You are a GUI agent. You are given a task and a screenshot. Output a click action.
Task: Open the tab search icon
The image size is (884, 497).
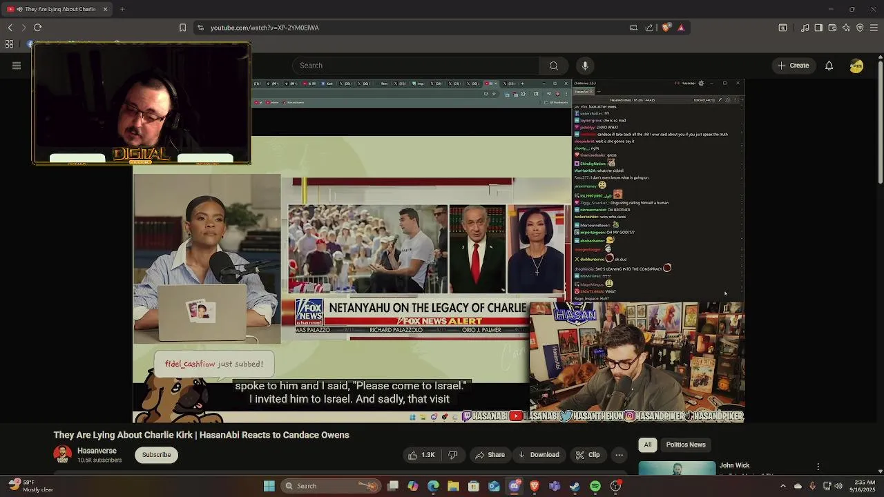tap(782, 28)
